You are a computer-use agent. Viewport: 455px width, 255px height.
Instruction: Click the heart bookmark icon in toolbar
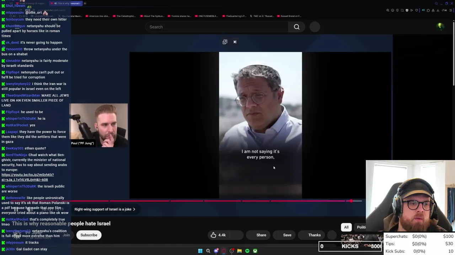416,10
